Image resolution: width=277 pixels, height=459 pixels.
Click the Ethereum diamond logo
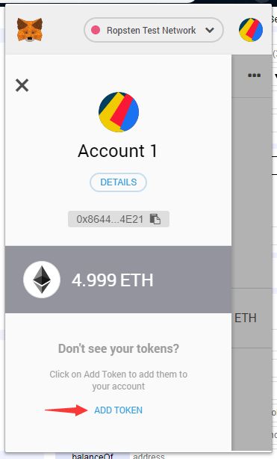42,280
